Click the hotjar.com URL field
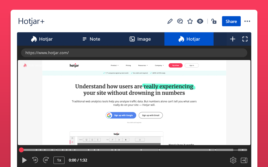268x167 pixels. 134,53
